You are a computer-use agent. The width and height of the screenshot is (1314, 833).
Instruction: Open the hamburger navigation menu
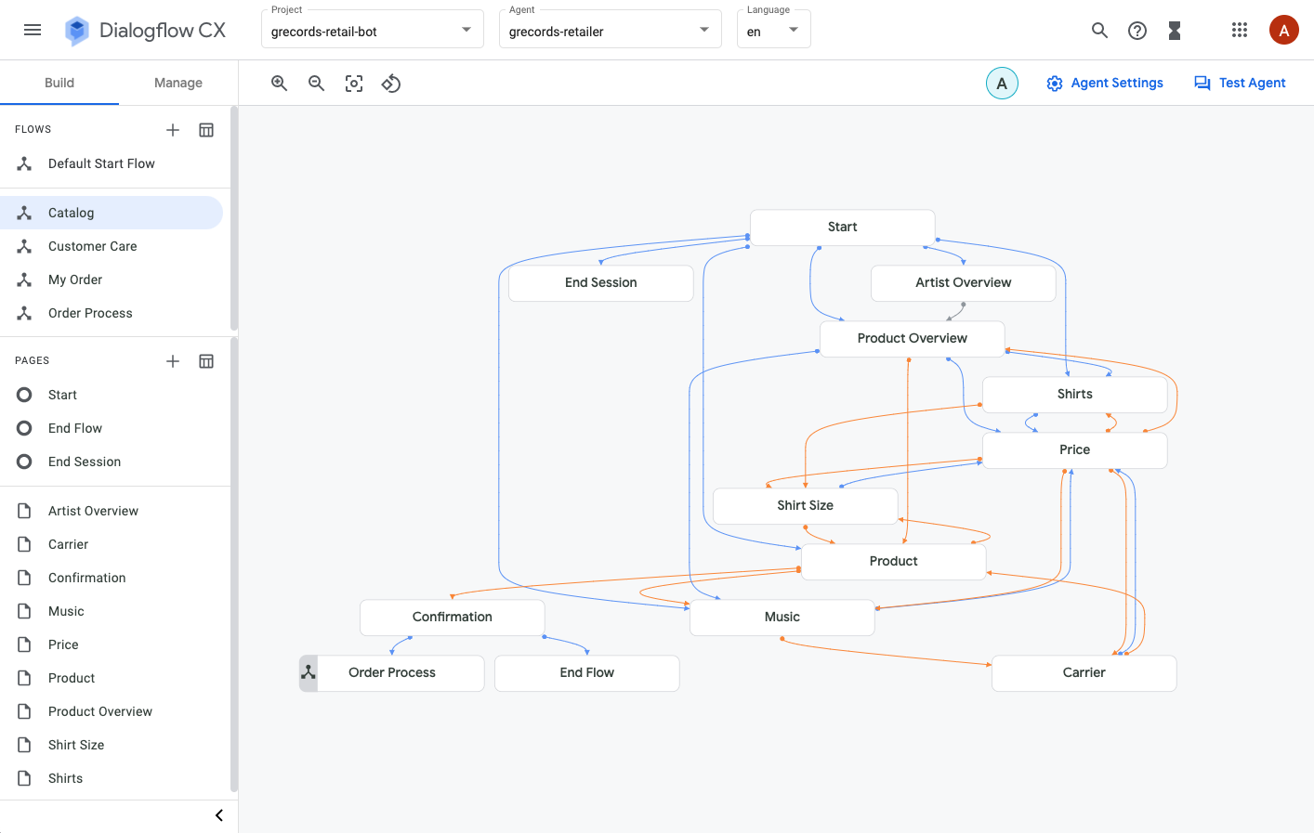coord(33,29)
